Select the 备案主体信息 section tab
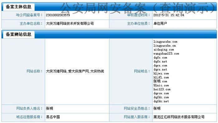Screen dimensions: 218x123 [18, 7]
